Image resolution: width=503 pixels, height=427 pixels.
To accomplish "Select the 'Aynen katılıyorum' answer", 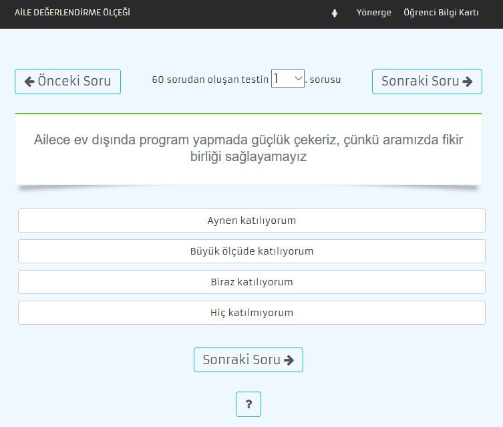I will [252, 221].
